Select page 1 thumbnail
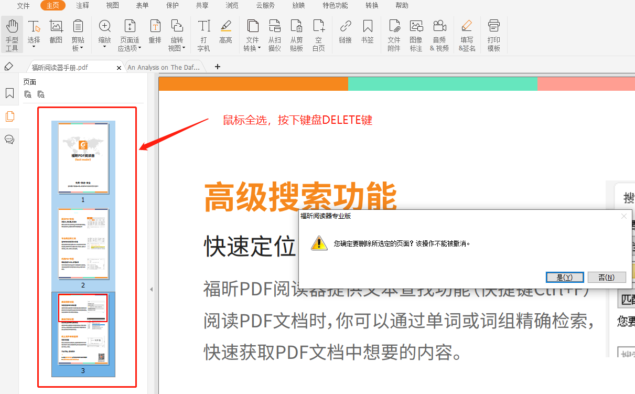 83,159
